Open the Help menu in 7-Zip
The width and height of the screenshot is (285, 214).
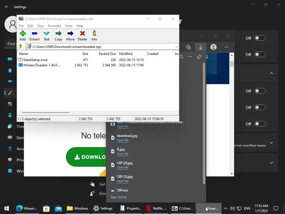click(80, 26)
